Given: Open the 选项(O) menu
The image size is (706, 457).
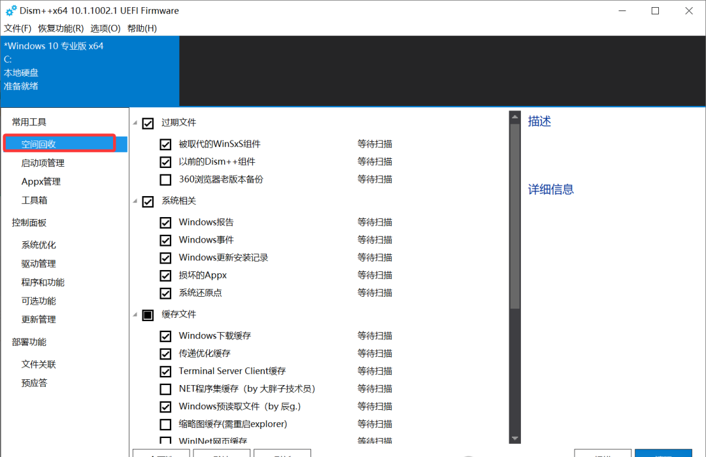Looking at the screenshot, I should pyautogui.click(x=105, y=28).
